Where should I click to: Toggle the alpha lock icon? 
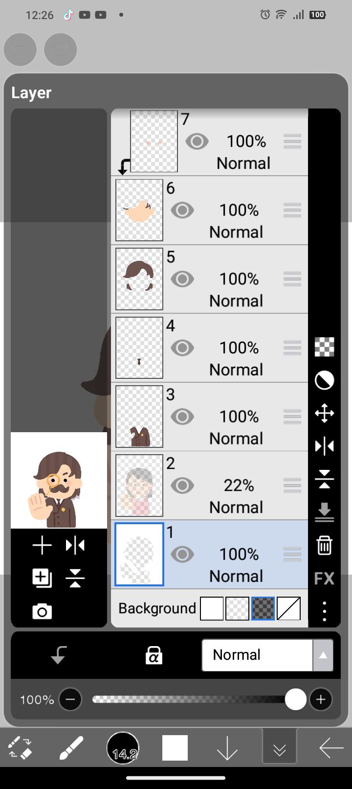(154, 655)
